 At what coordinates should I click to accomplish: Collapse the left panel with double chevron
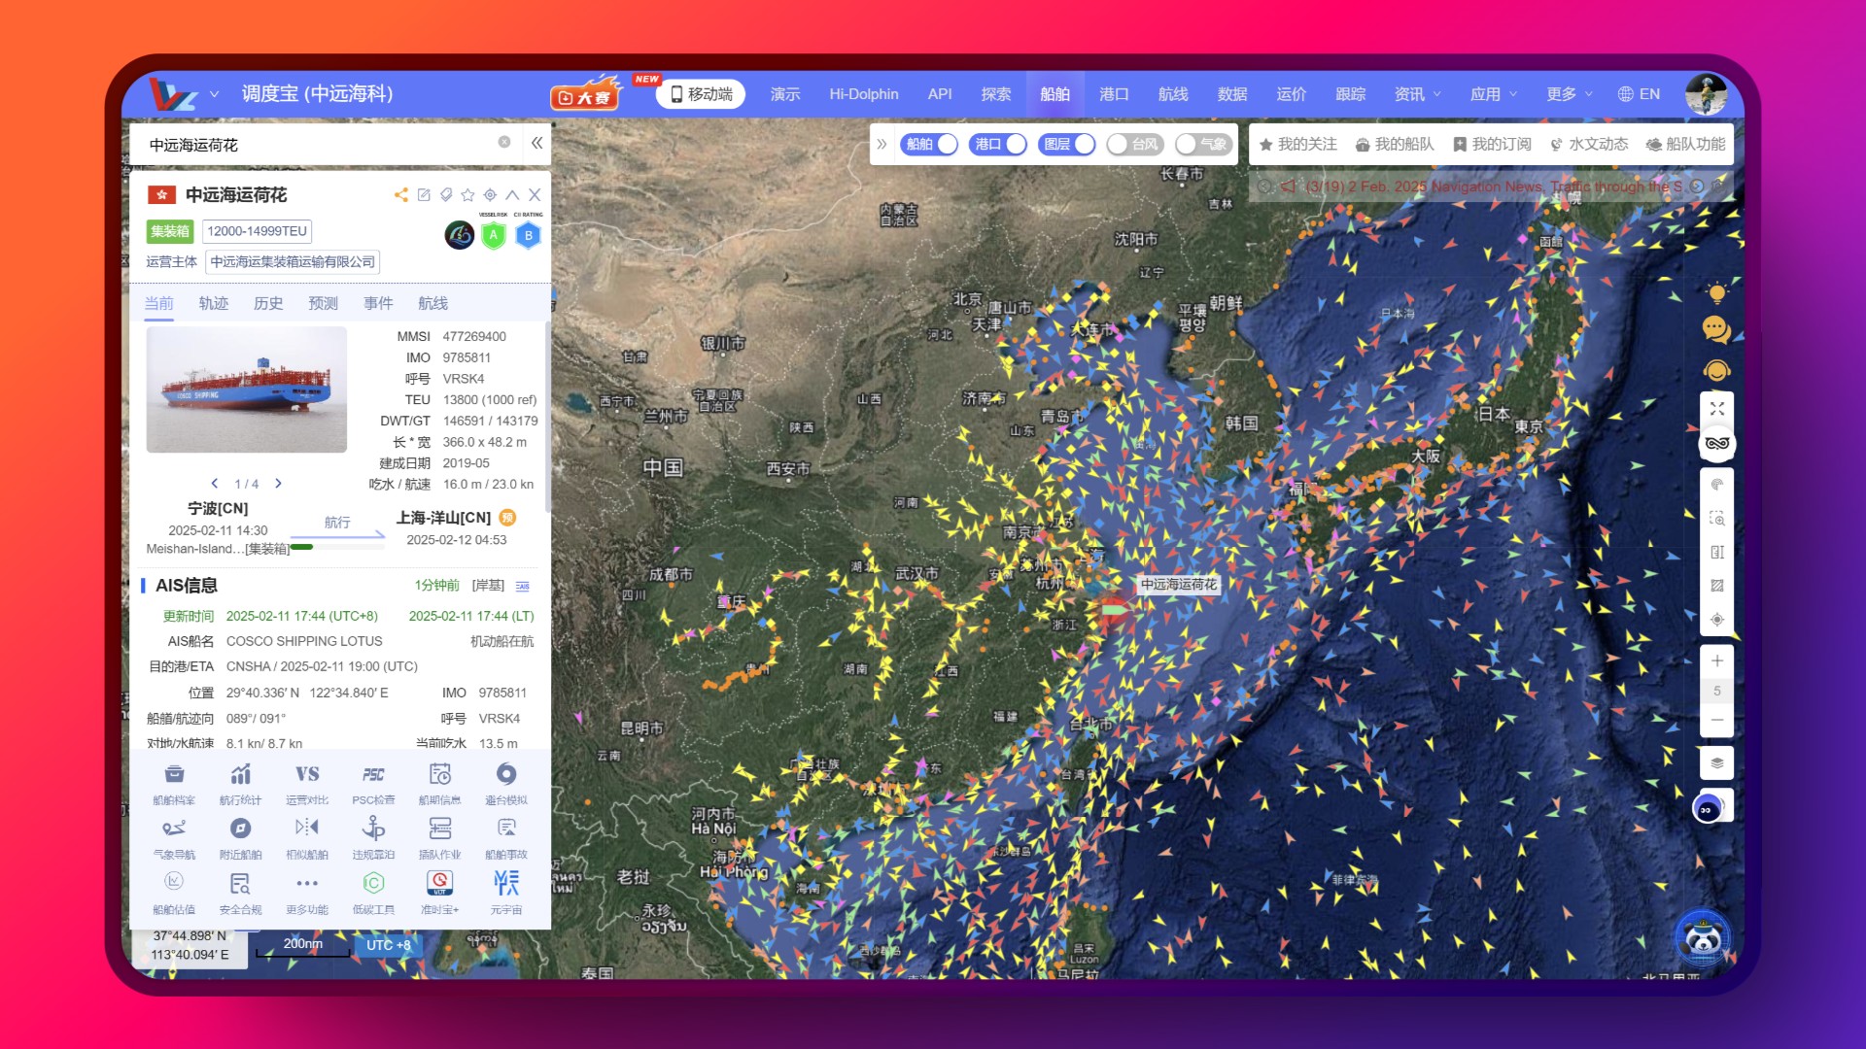tap(536, 143)
